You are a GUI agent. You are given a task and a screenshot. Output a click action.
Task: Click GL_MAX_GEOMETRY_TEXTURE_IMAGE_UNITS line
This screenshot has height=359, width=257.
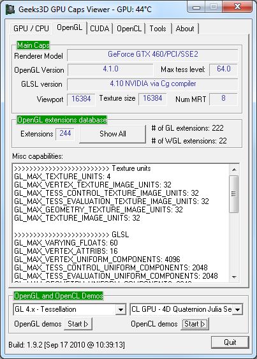[x=98, y=210]
